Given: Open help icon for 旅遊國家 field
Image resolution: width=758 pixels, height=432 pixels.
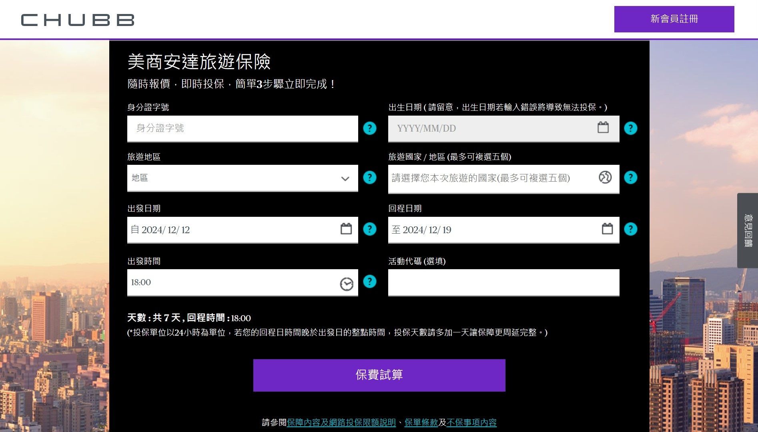Looking at the screenshot, I should click(x=630, y=177).
